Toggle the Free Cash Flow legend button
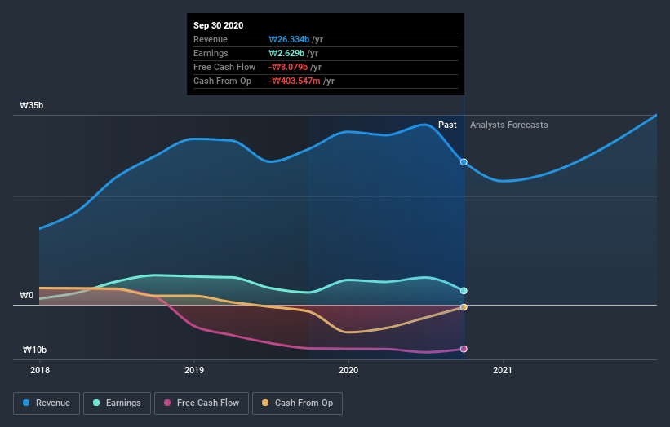 pos(202,403)
